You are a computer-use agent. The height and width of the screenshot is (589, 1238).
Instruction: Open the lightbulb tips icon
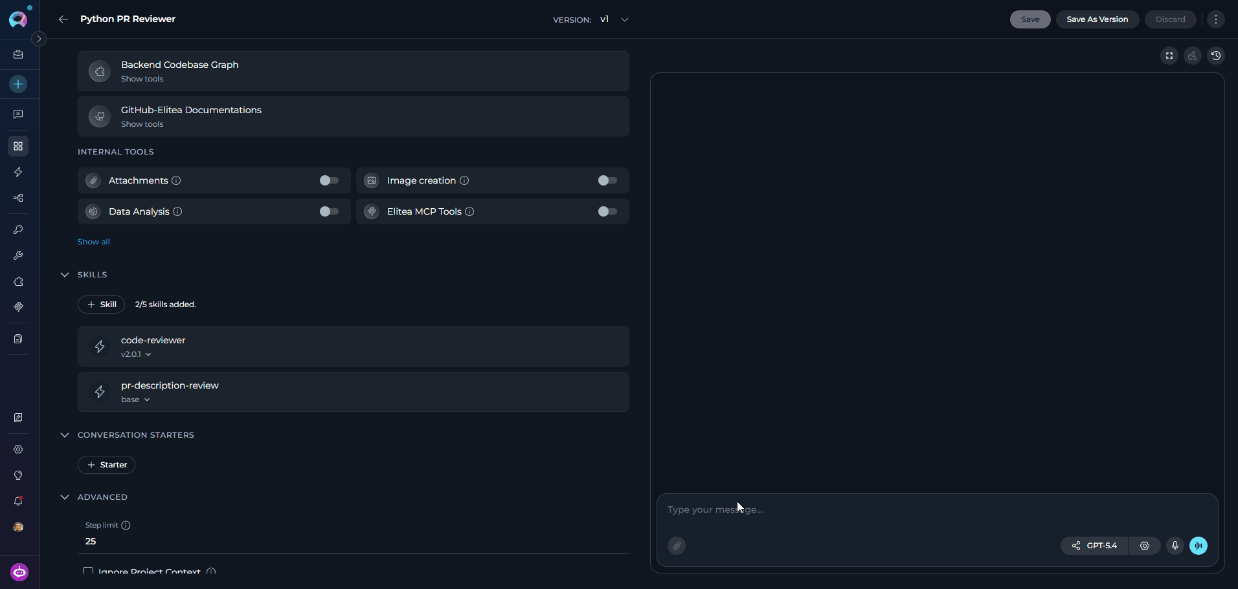(x=18, y=475)
